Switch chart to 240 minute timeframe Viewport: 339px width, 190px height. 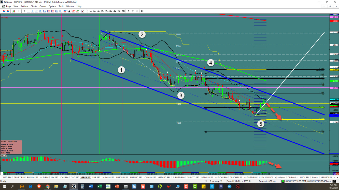click(119, 11)
